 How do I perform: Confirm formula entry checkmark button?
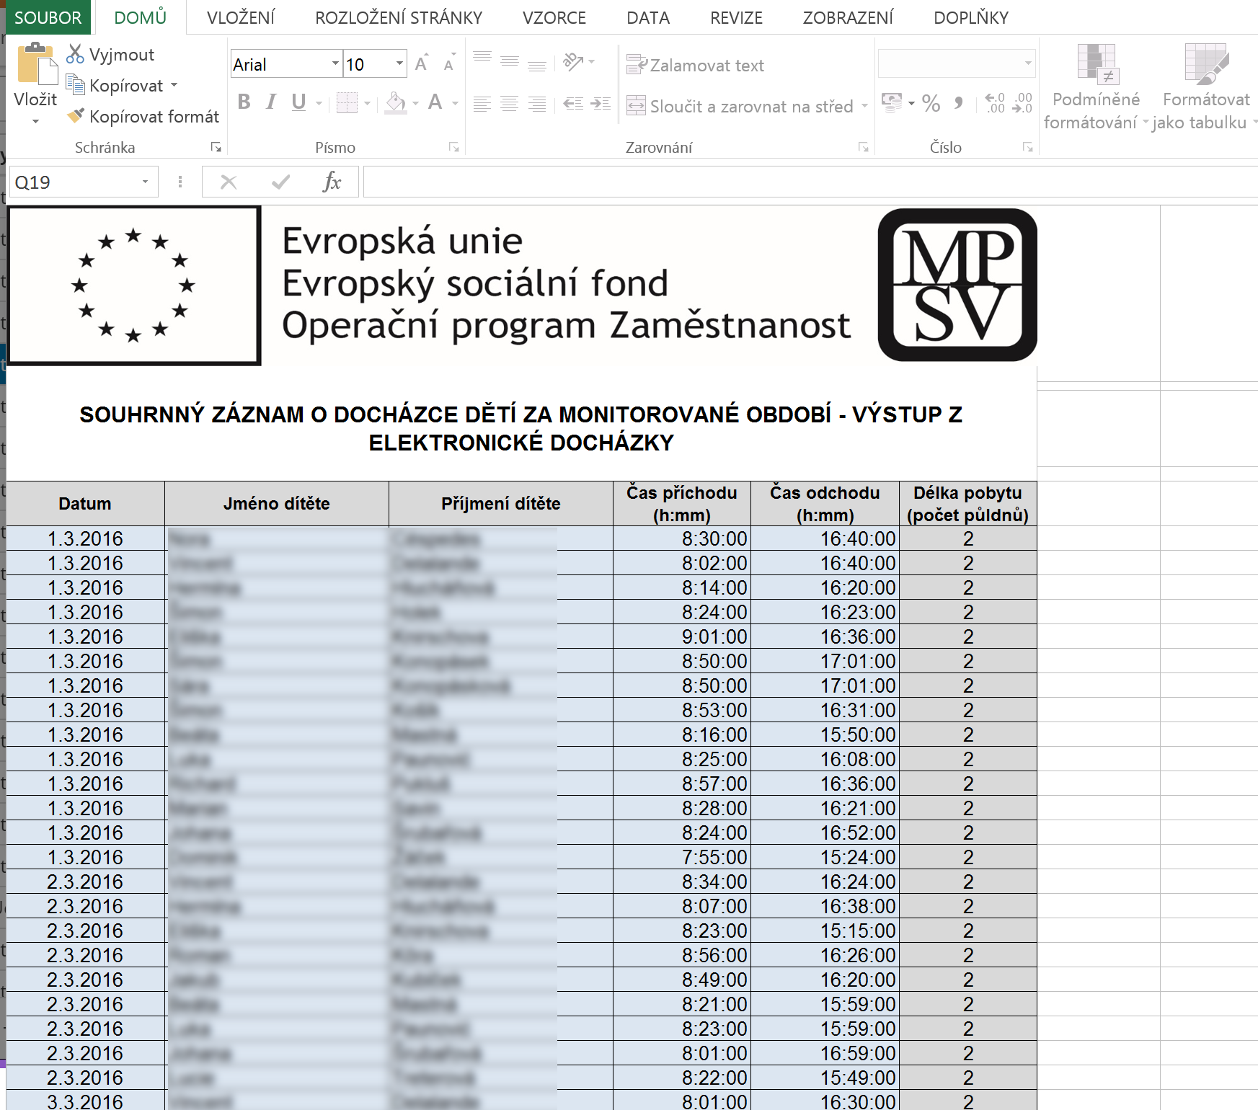click(280, 182)
